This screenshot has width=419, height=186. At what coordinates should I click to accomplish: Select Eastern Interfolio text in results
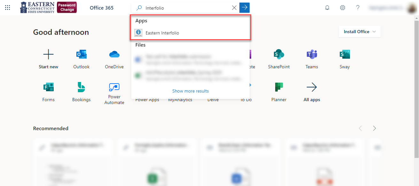coord(162,33)
